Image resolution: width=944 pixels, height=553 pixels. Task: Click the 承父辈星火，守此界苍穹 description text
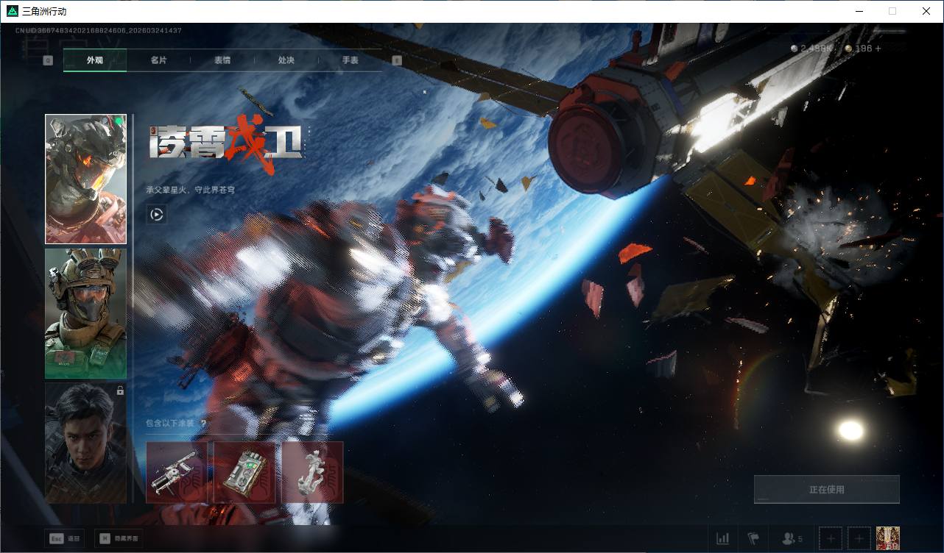(x=191, y=190)
